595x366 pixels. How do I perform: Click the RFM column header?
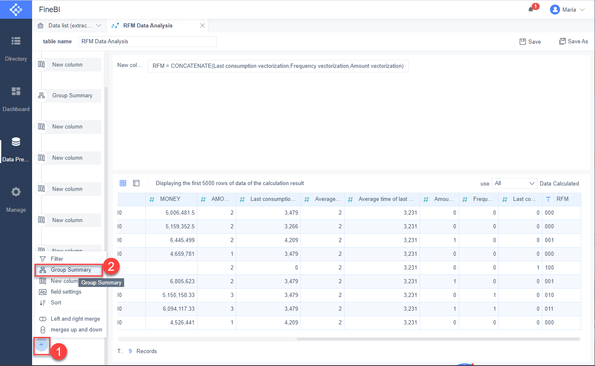[x=562, y=199]
